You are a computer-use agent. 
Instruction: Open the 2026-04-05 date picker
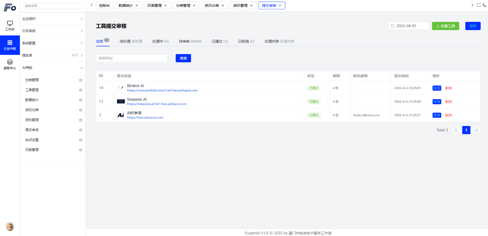point(408,26)
